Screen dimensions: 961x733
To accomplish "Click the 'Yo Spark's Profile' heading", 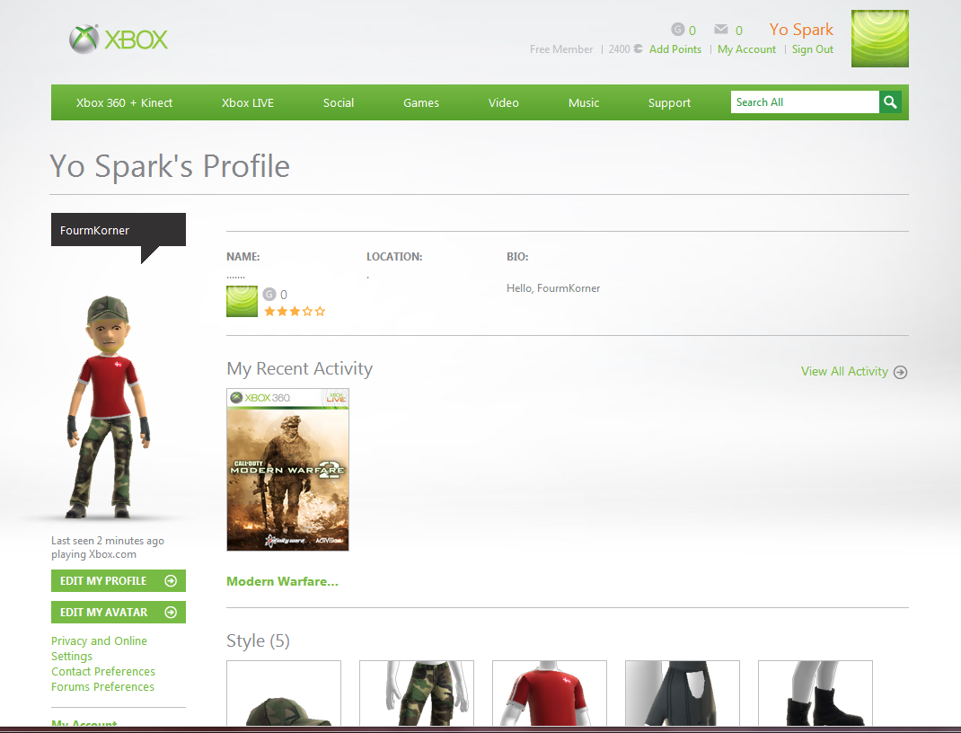I will pos(170,166).
